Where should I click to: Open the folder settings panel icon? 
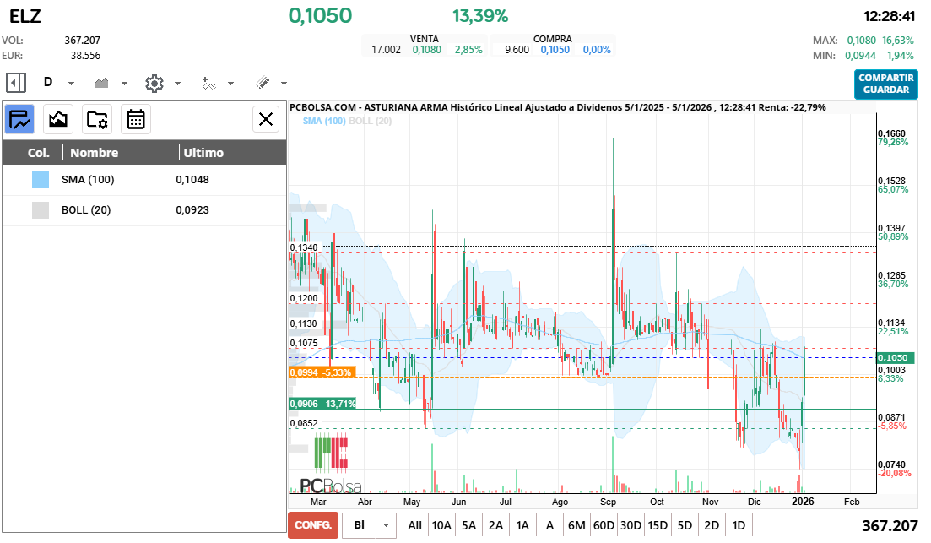(x=97, y=119)
